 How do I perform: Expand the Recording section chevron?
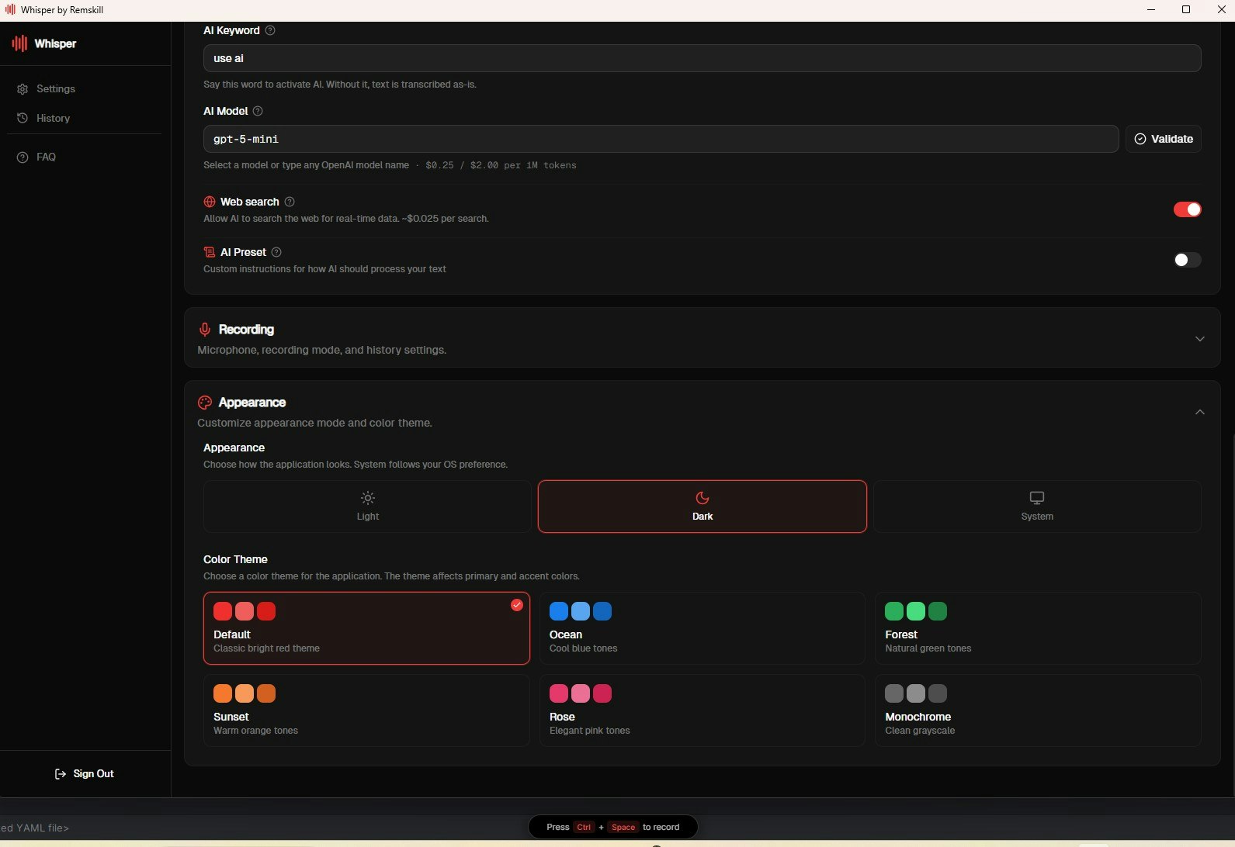point(1200,339)
